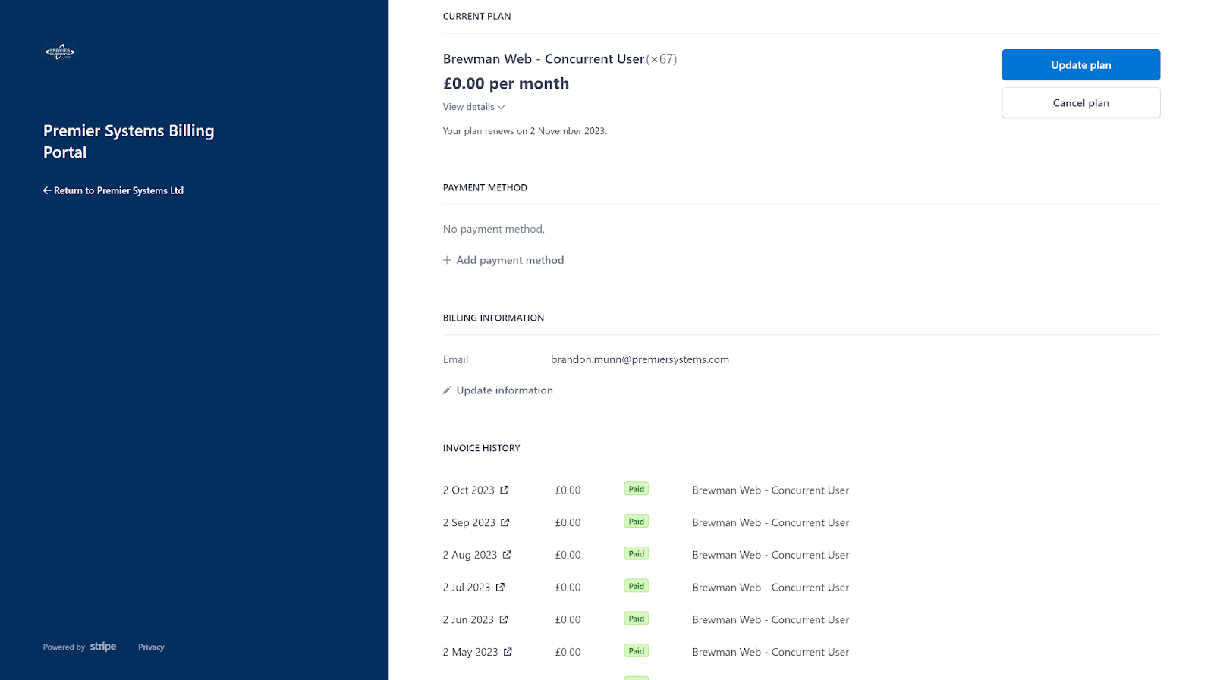Click the 2 Jul 2023 invoice date
Screen dimensions: 1214x680
pos(467,588)
